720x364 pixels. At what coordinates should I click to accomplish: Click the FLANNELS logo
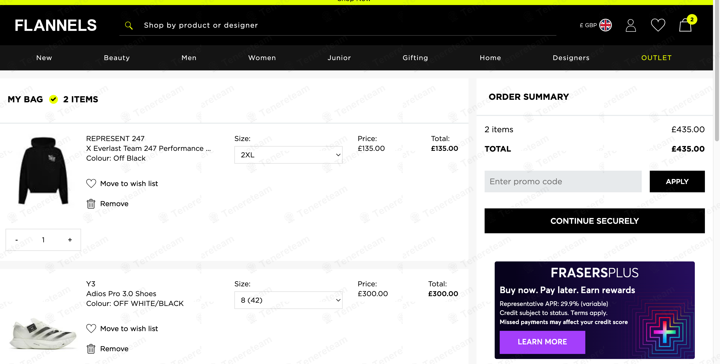point(56,25)
